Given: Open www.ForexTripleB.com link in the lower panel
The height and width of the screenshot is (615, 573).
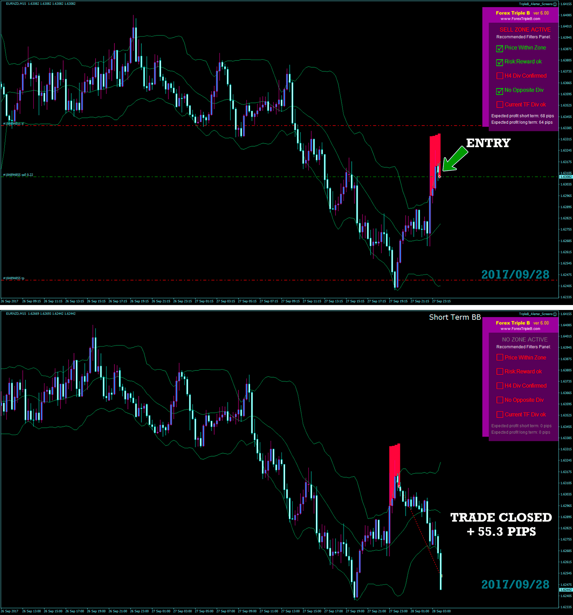Looking at the screenshot, I should click(x=520, y=329).
